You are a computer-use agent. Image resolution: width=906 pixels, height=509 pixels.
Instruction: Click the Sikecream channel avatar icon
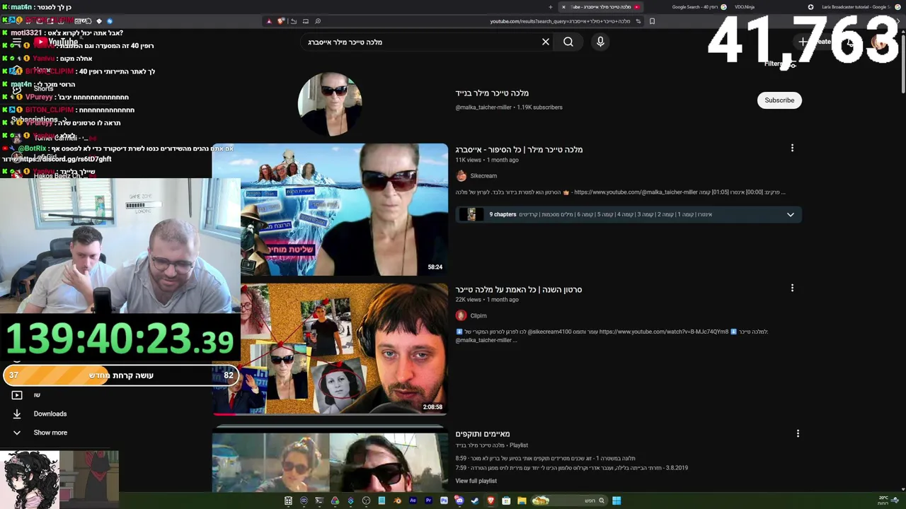tap(461, 176)
